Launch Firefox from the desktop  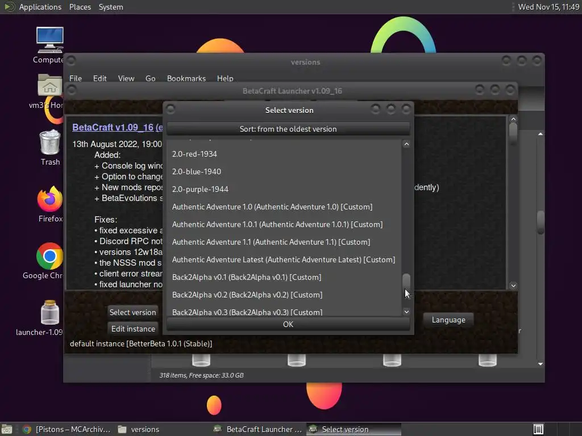click(x=50, y=204)
